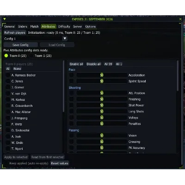Image resolution: width=185 pixels, height=185 pixels.
Task: Click None button in players list
Action: (x=17, y=69)
